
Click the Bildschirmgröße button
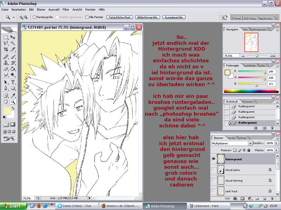(148, 17)
